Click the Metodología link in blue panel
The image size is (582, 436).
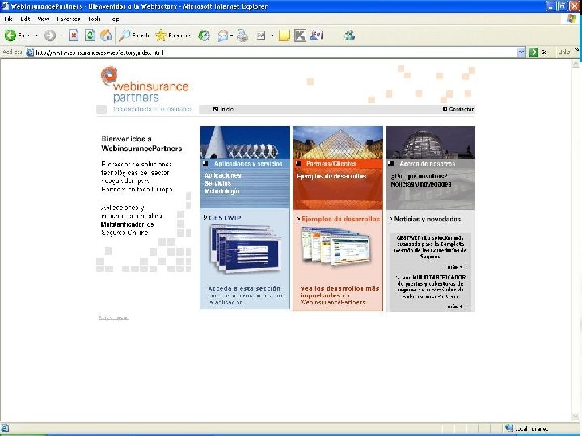pos(221,191)
